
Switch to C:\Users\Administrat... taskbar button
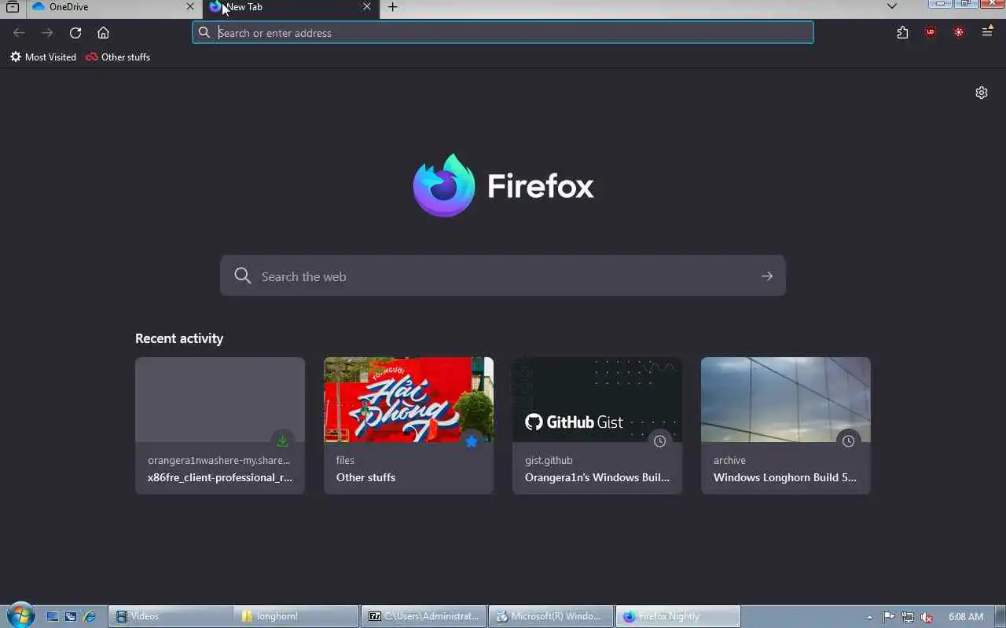[424, 616]
